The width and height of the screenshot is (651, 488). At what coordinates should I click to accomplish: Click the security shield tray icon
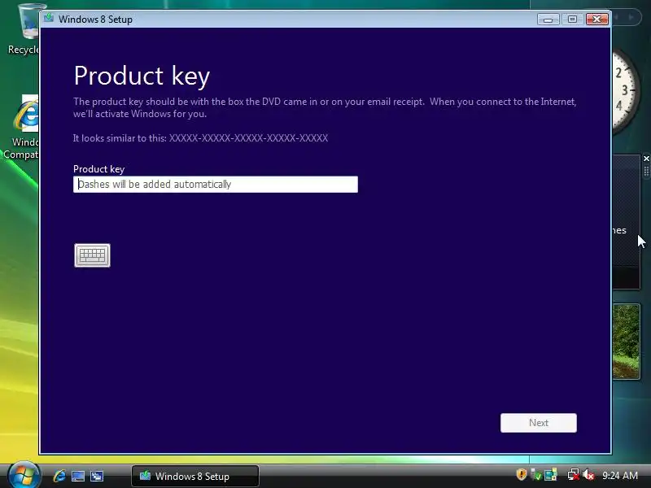[521, 474]
